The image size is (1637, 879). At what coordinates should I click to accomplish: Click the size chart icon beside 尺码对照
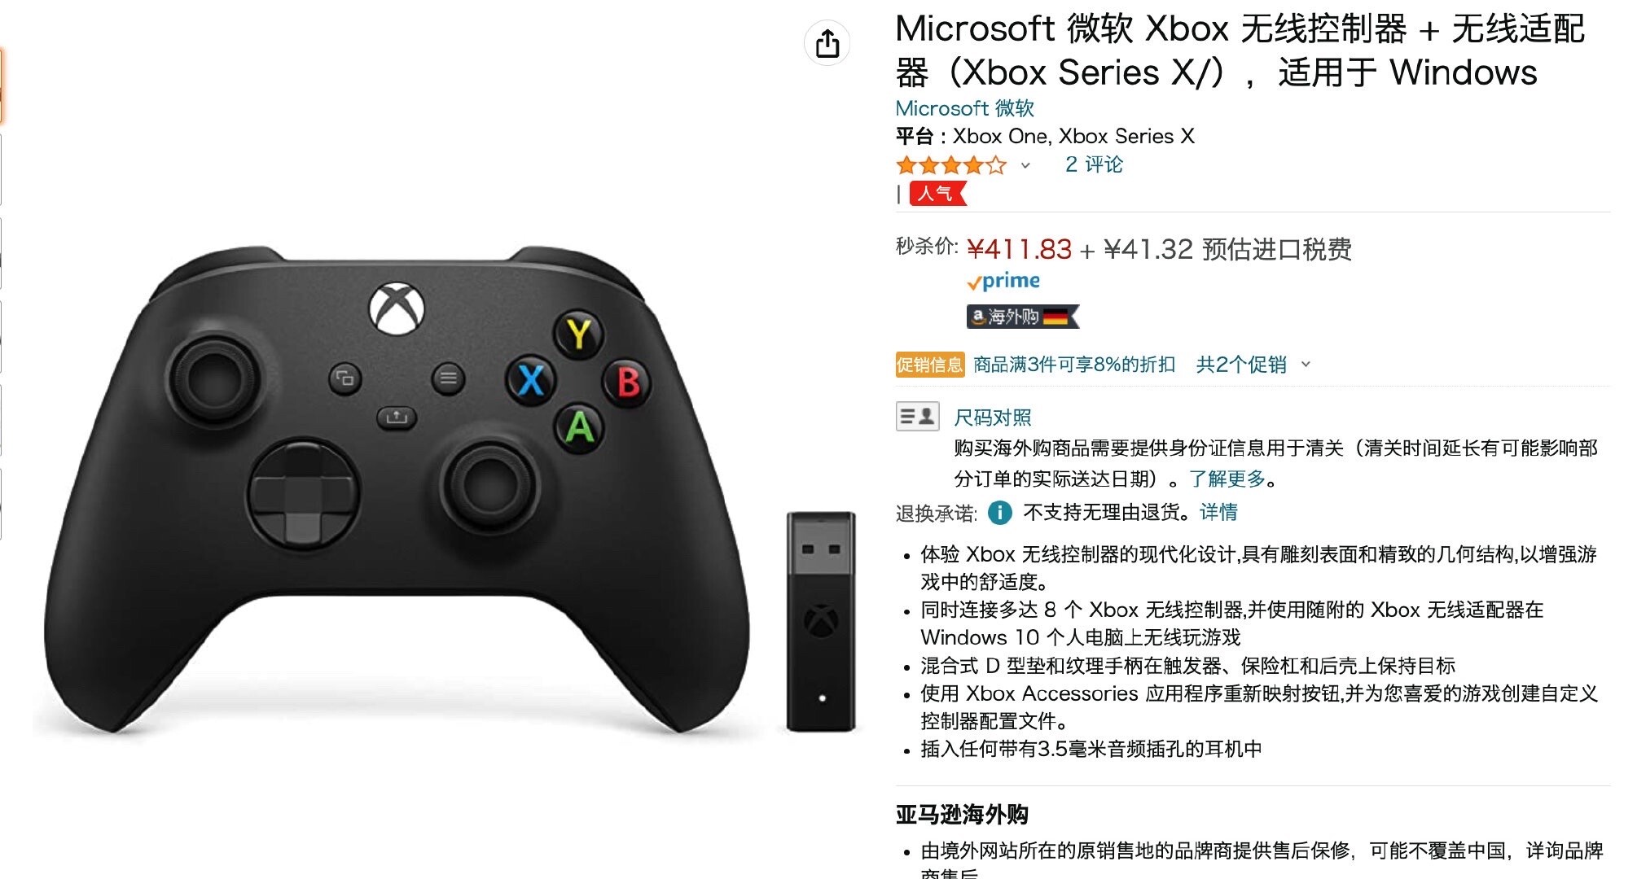(x=917, y=417)
